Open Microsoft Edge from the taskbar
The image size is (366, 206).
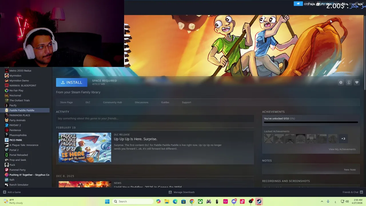(x=175, y=201)
